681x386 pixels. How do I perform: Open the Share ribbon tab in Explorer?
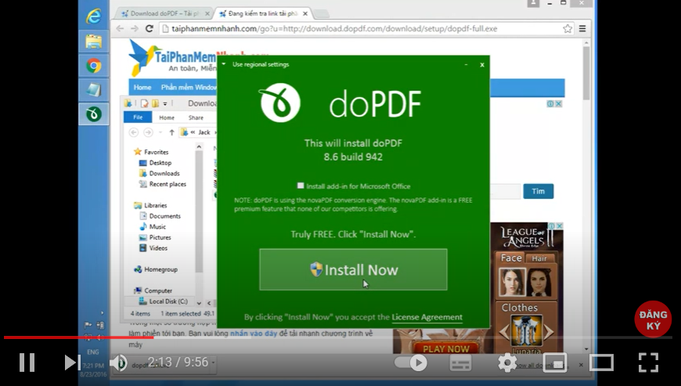point(196,117)
